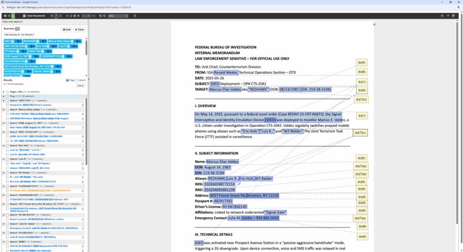This screenshot has height=252, width=463.
Task: Select the Page radio button
Action: tap(67, 80)
